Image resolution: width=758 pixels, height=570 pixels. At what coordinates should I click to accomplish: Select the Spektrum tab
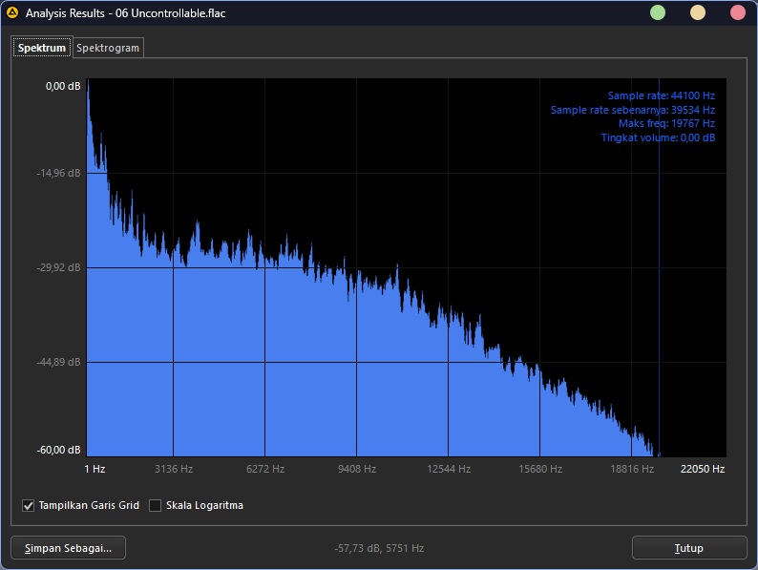click(x=42, y=48)
